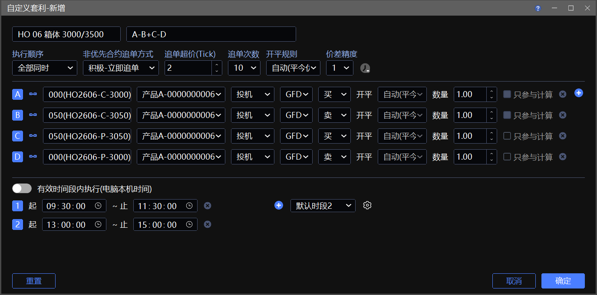The height and width of the screenshot is (295, 597).
Task: Open the 非优先合约追单方式 dropdown
Action: pyautogui.click(x=121, y=68)
